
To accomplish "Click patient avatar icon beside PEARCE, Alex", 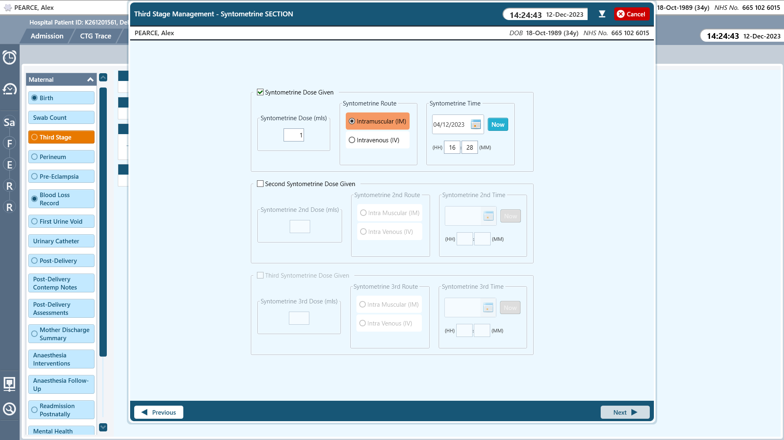I will coord(8,8).
